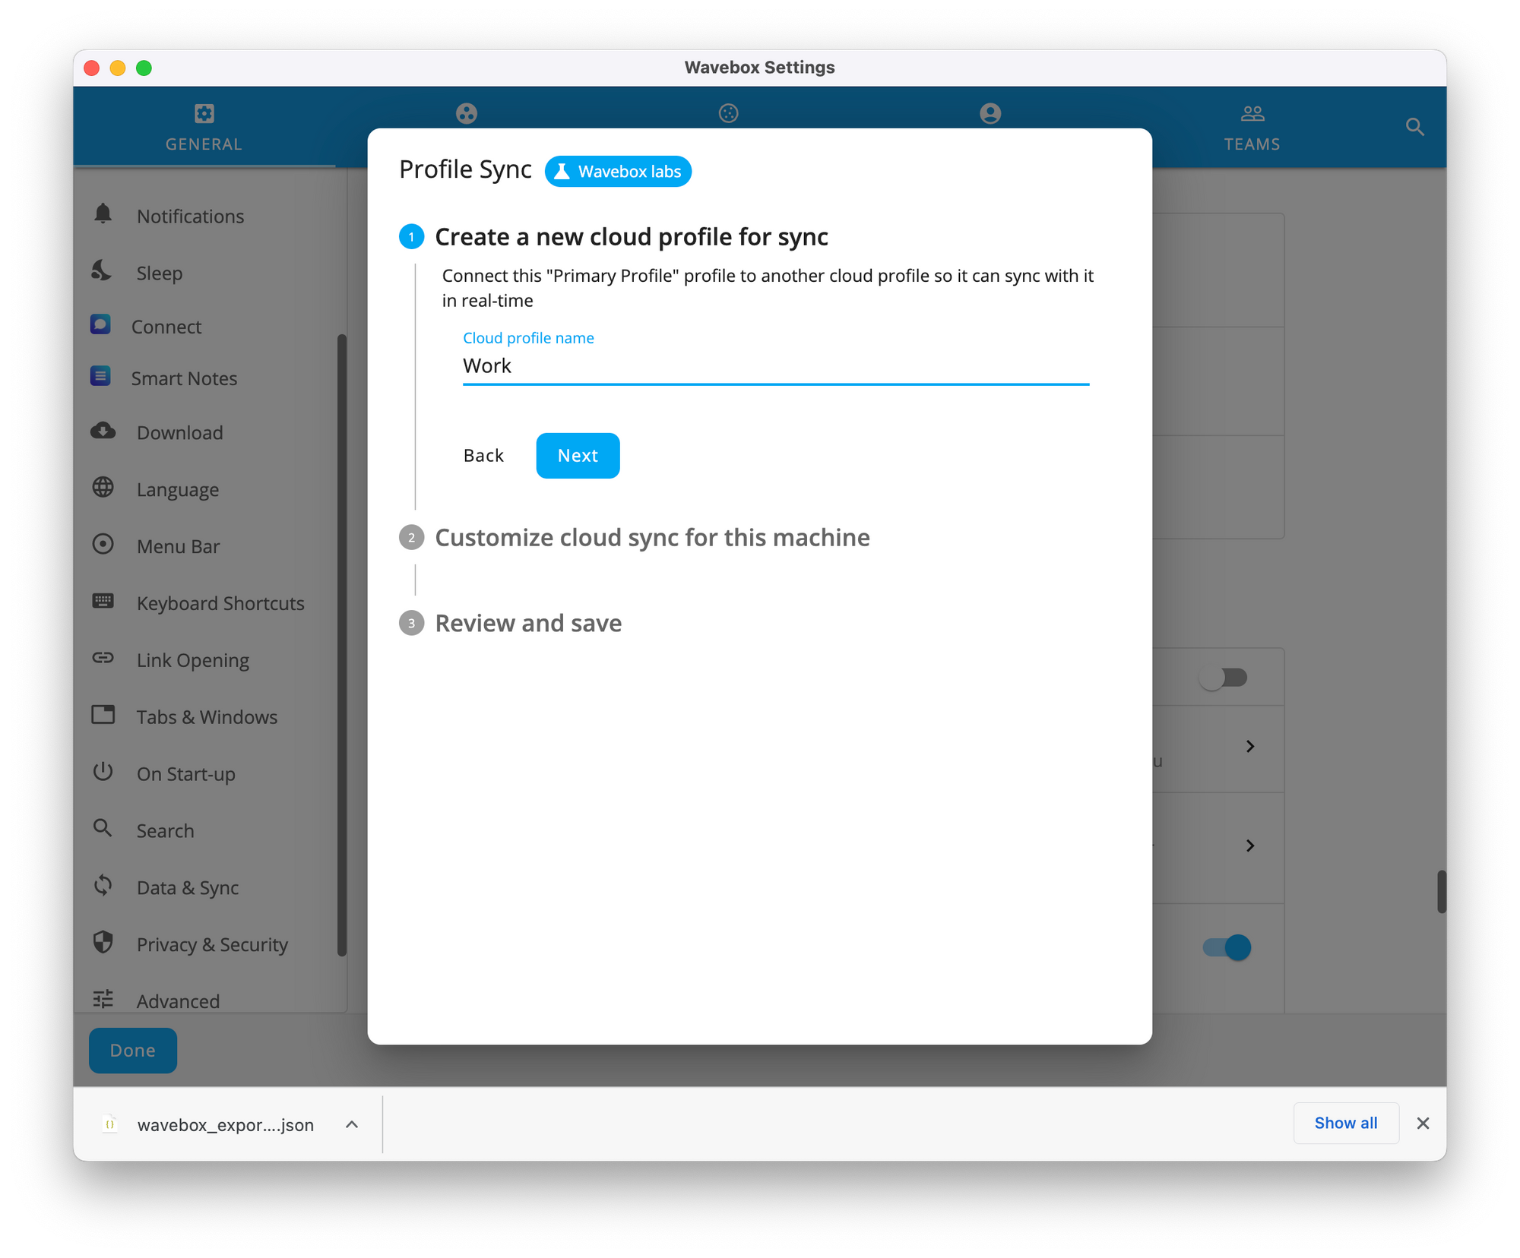Toggle the off switch behind the dialog

click(x=1224, y=677)
